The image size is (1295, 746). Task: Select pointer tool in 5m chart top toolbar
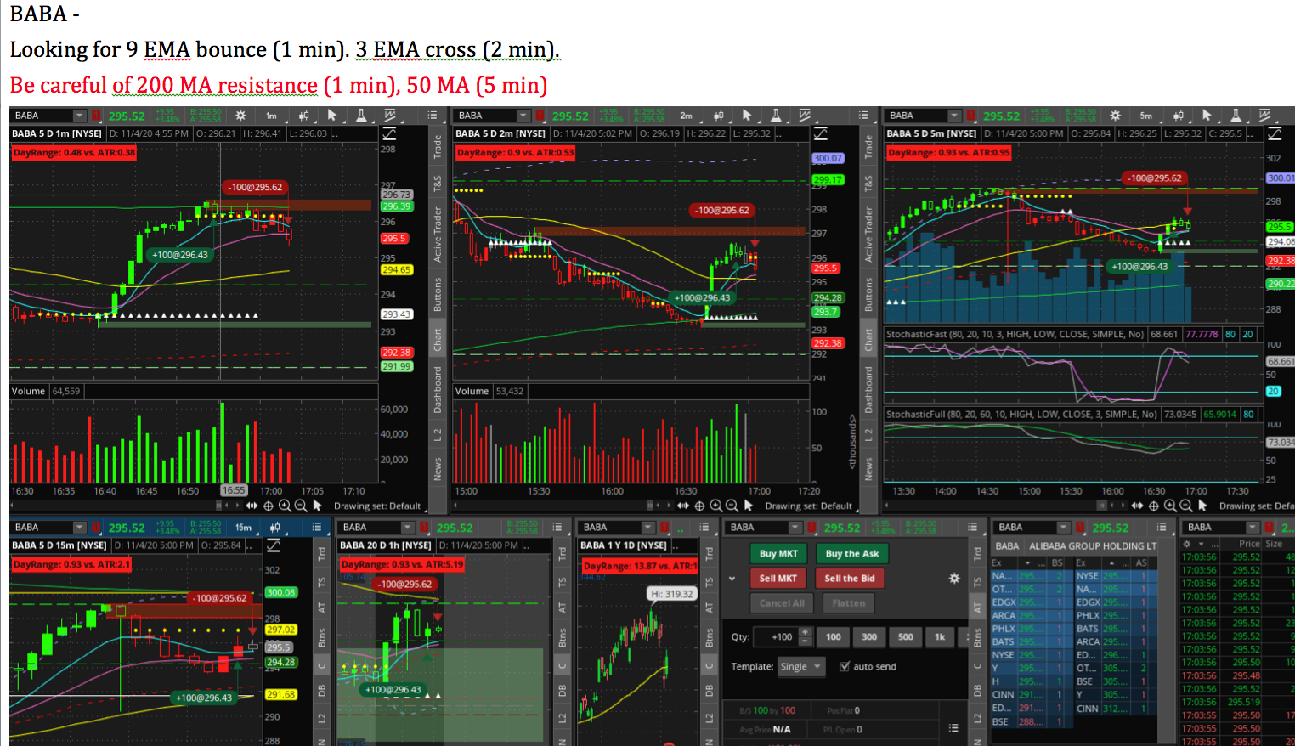(1207, 116)
